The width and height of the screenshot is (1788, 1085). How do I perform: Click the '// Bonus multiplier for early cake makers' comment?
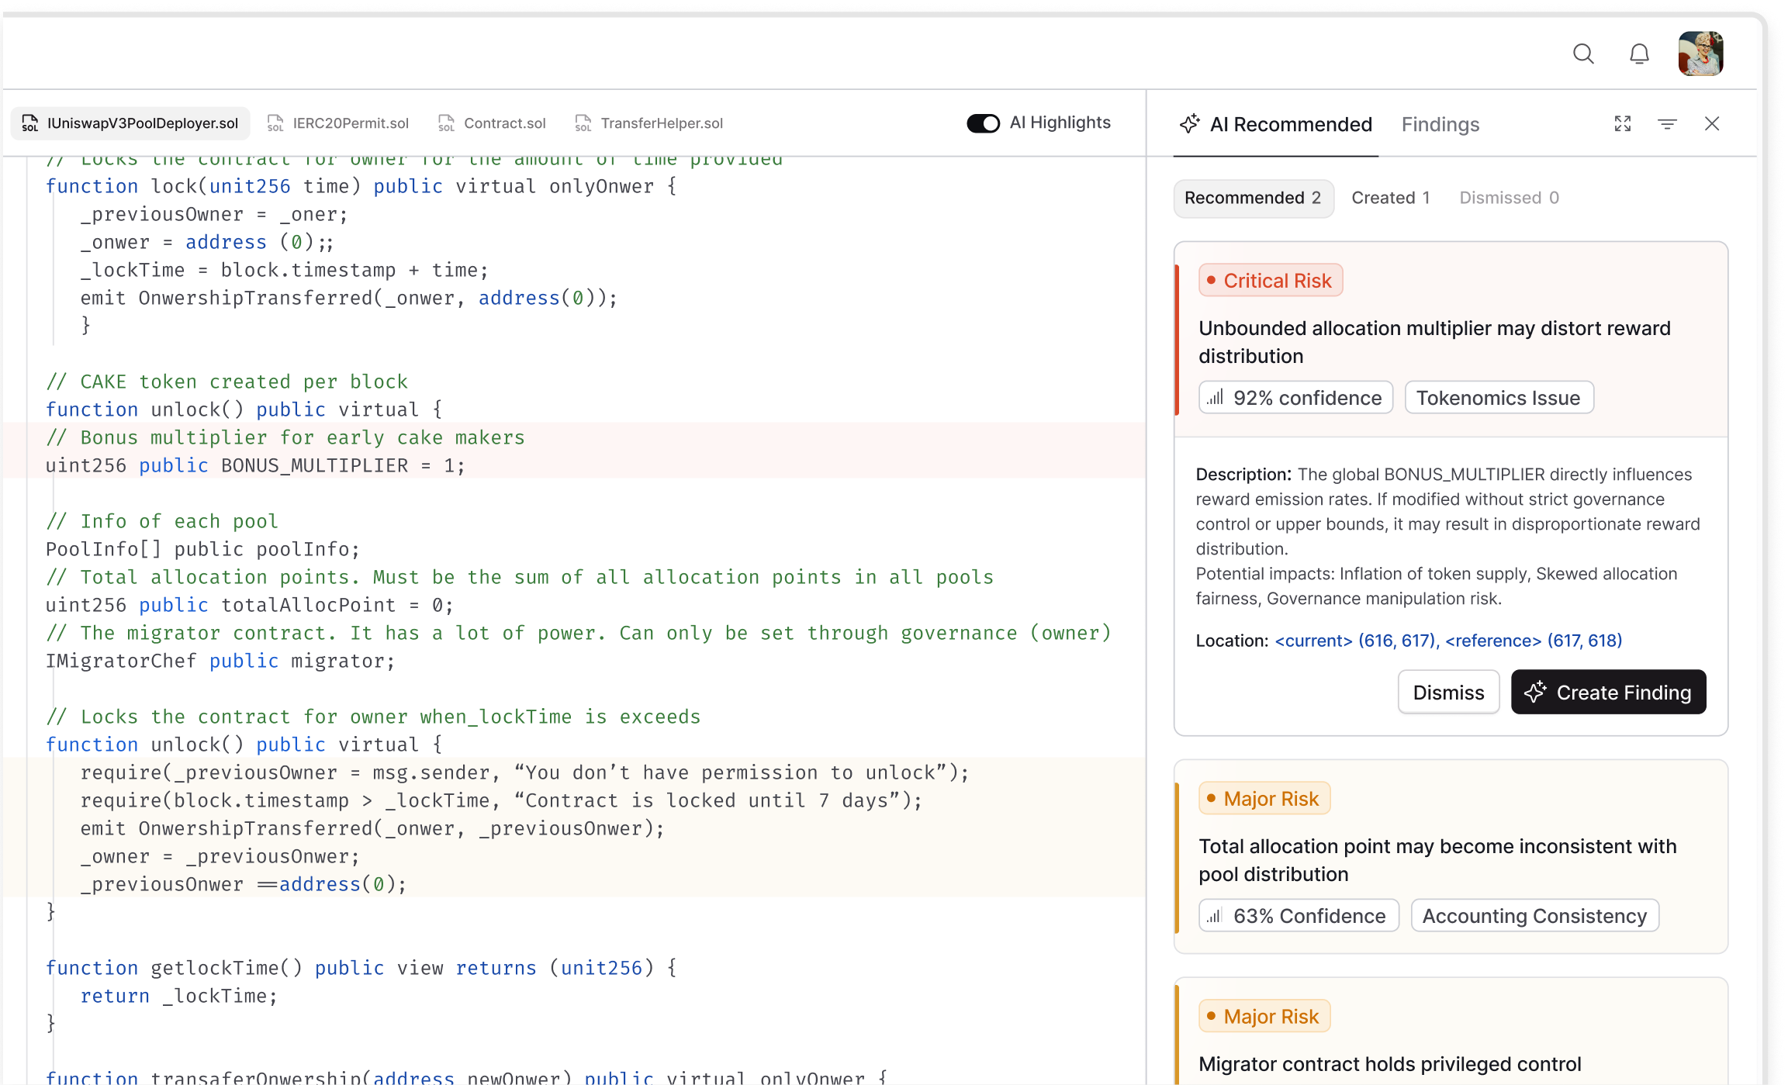pos(285,437)
